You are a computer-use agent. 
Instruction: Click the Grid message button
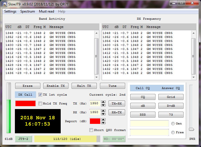171,97
